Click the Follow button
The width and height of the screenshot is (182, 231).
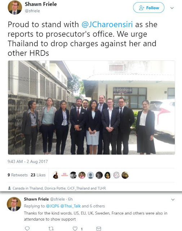click(148, 8)
